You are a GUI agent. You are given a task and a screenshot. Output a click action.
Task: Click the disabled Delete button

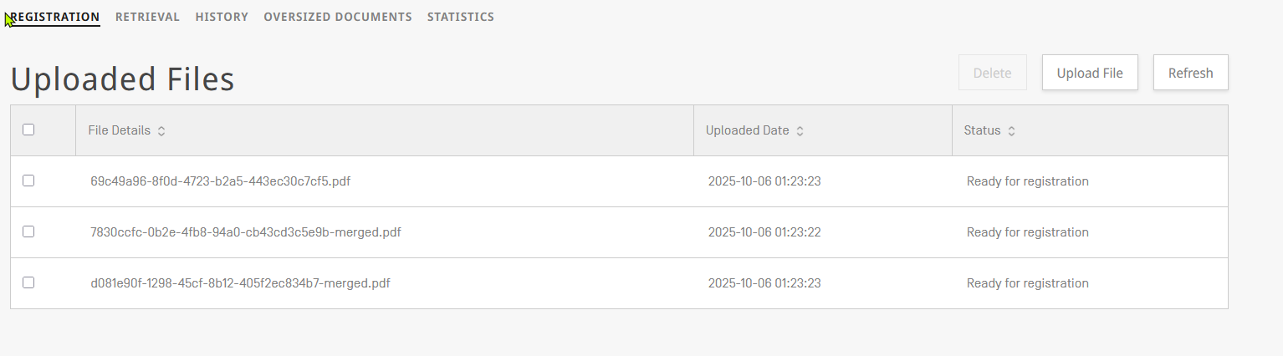992,73
